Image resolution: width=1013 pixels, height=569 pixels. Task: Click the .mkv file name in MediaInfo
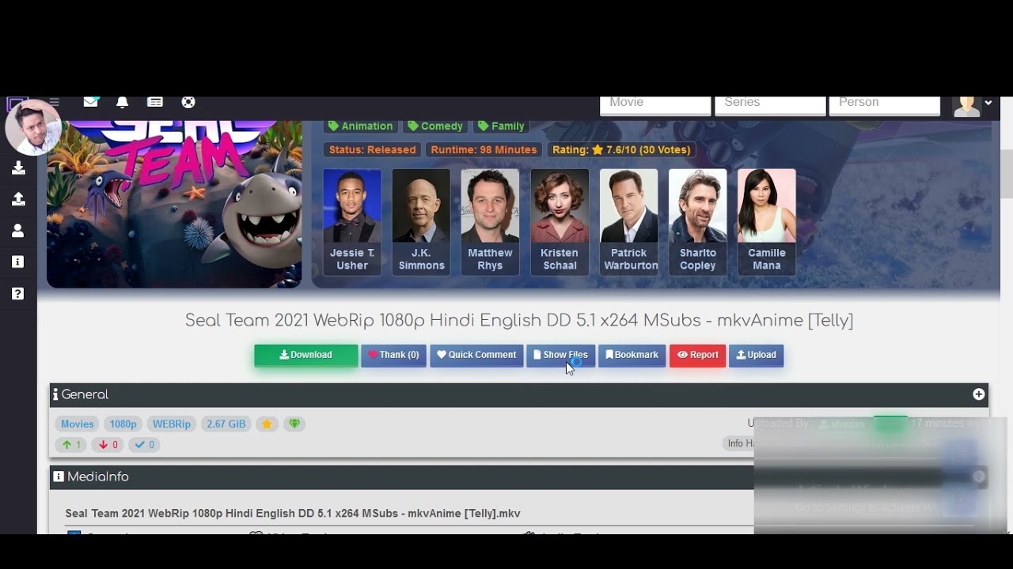tap(293, 514)
